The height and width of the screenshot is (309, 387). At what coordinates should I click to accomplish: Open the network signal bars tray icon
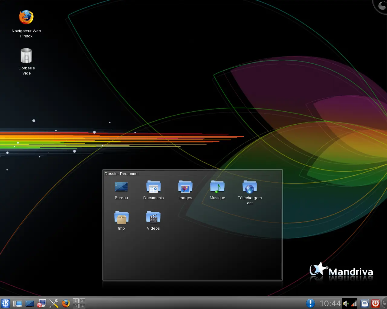point(354,304)
